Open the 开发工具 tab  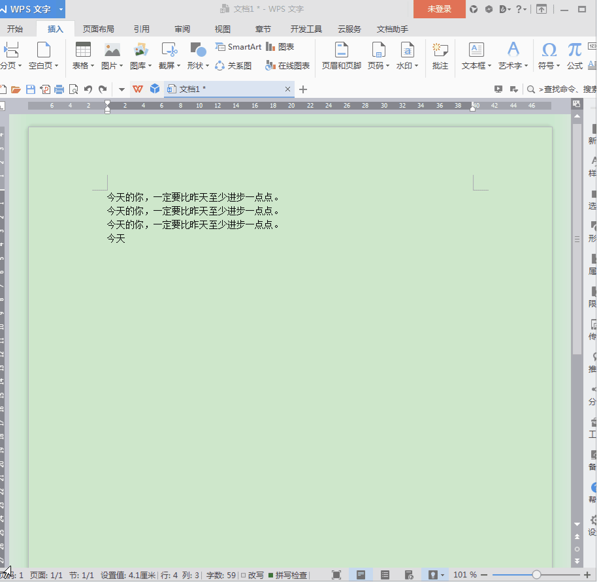point(306,29)
